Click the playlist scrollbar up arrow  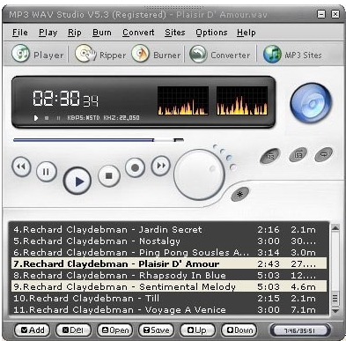(x=335, y=227)
